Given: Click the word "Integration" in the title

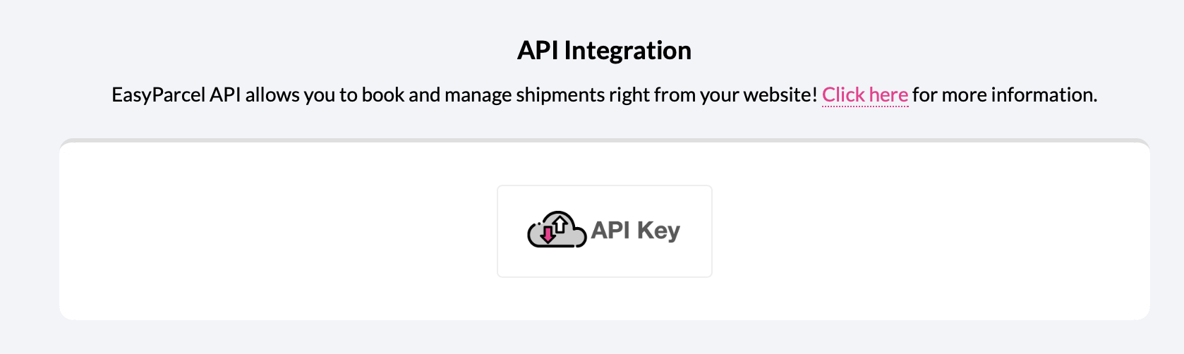Looking at the screenshot, I should (627, 51).
